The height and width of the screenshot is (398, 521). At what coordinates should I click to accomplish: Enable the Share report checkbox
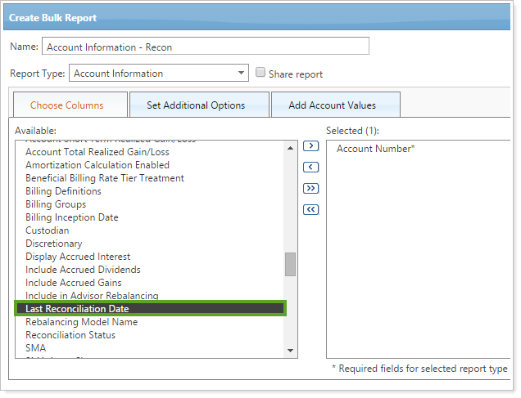click(261, 73)
